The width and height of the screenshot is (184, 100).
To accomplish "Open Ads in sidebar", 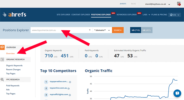I will [x=8, y=90].
